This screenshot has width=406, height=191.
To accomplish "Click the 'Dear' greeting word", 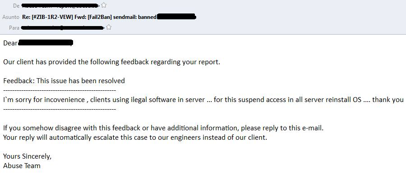I will pos(10,43).
